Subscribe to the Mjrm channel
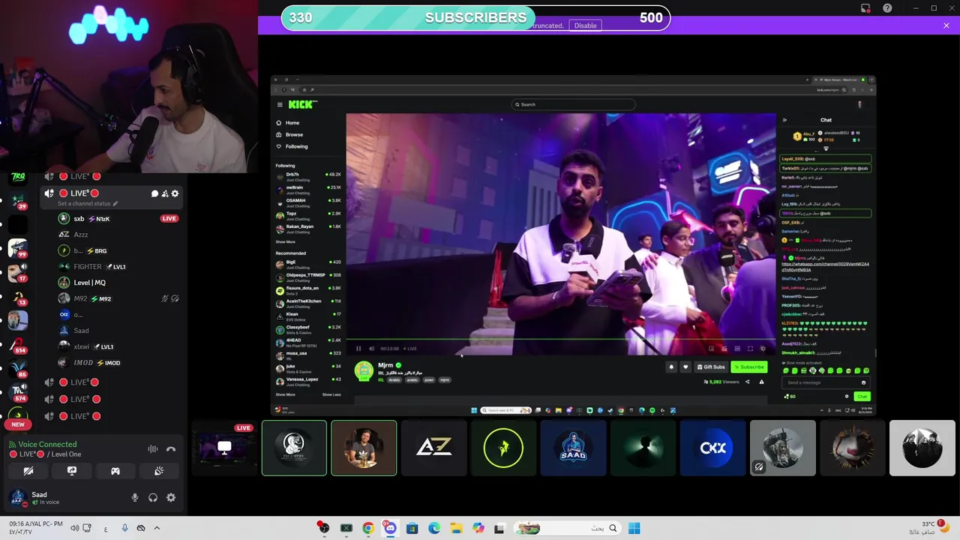This screenshot has height=540, width=960. click(748, 367)
